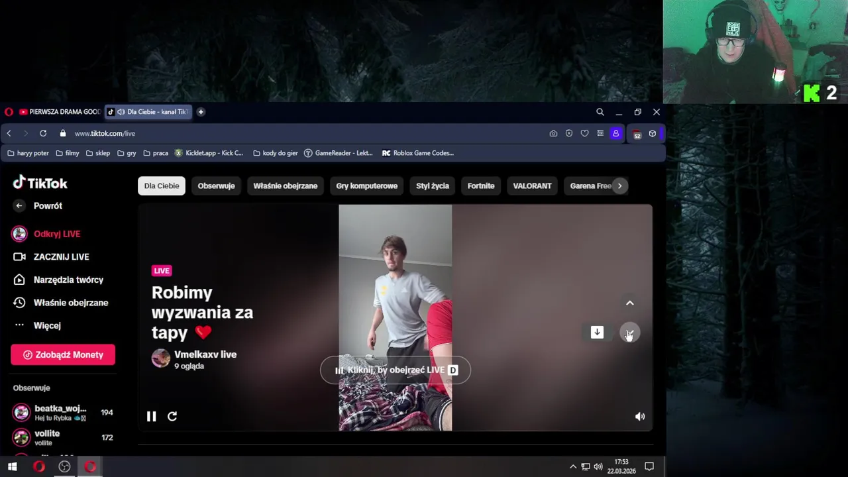Image resolution: width=848 pixels, height=477 pixels.
Task: Click Vmelkaxv live username
Action: pyautogui.click(x=205, y=354)
